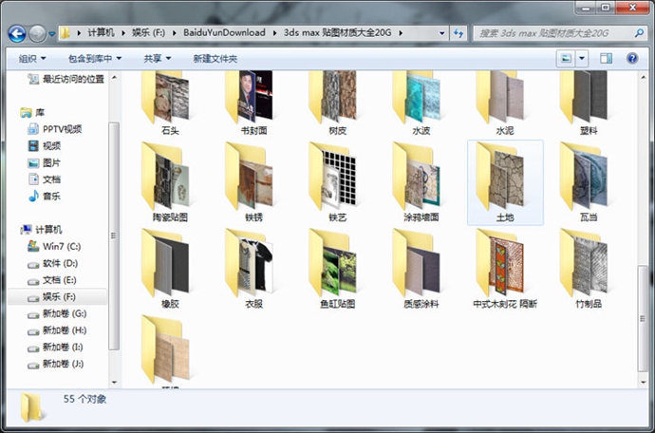Click 3ds max 贴图材质大全20G breadcrumb
This screenshot has height=433, width=655.
point(338,32)
